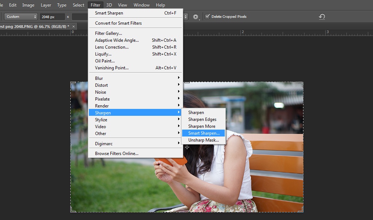Open the Lens Correction... filter
Image resolution: width=373 pixels, height=220 pixels.
click(112, 47)
